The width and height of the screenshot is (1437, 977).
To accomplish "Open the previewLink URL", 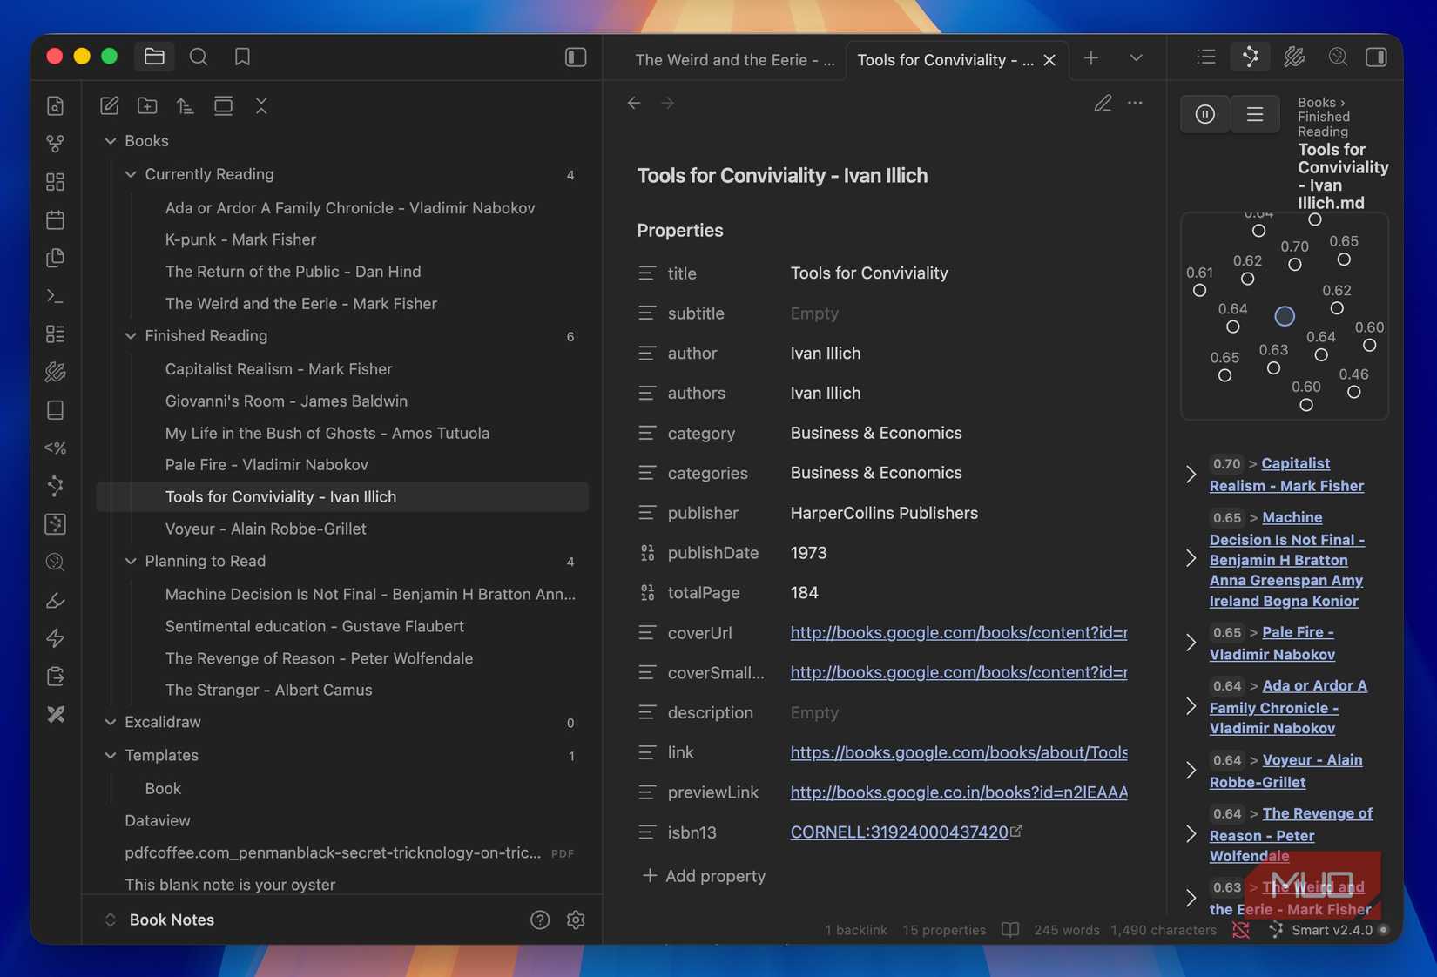I will click(959, 792).
